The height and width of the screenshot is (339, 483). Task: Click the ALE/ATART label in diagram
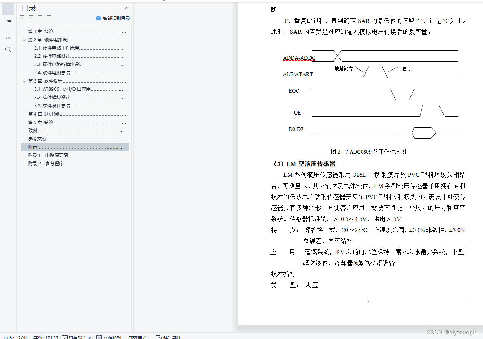click(298, 74)
